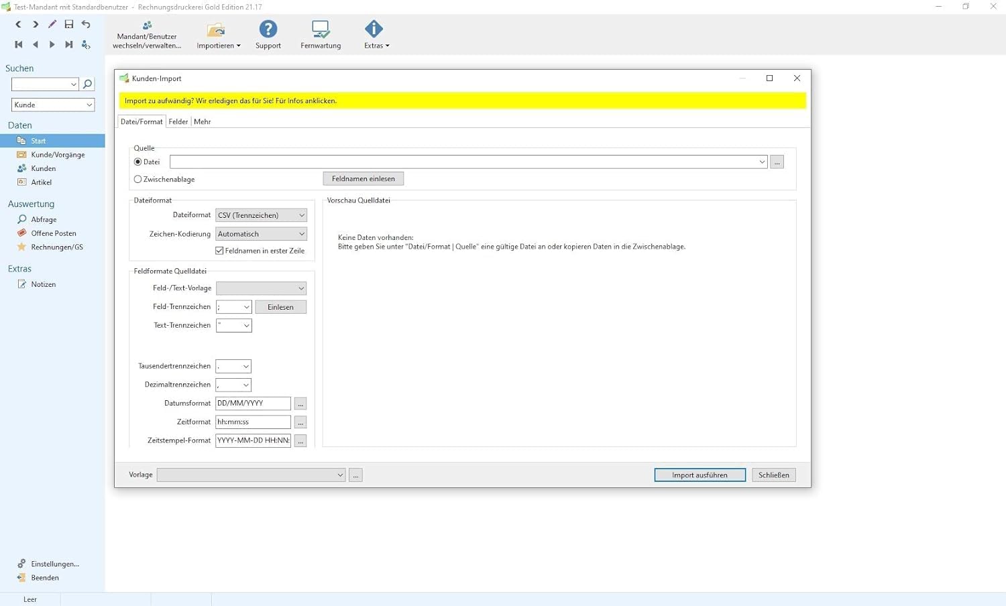Open Fernwartung remote maintenance tool
The width and height of the screenshot is (1006, 606).
[x=320, y=29]
